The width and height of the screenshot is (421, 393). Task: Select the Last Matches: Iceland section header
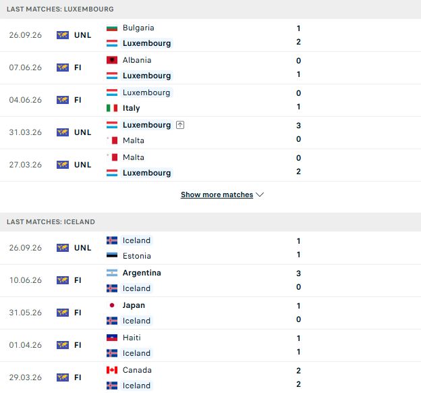point(210,221)
